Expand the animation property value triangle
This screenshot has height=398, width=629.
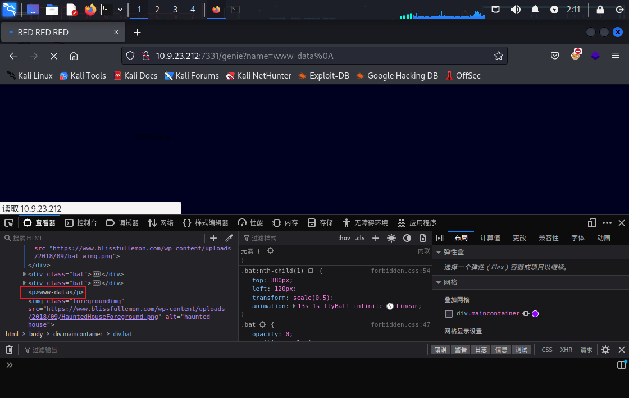tap(294, 306)
